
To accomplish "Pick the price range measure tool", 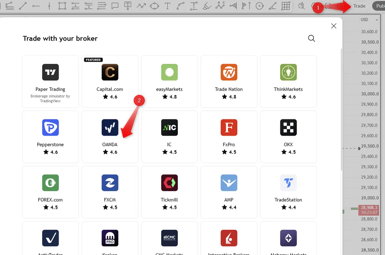I will 194,6.
